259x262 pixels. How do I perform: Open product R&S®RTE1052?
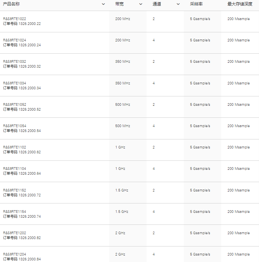click(15, 104)
